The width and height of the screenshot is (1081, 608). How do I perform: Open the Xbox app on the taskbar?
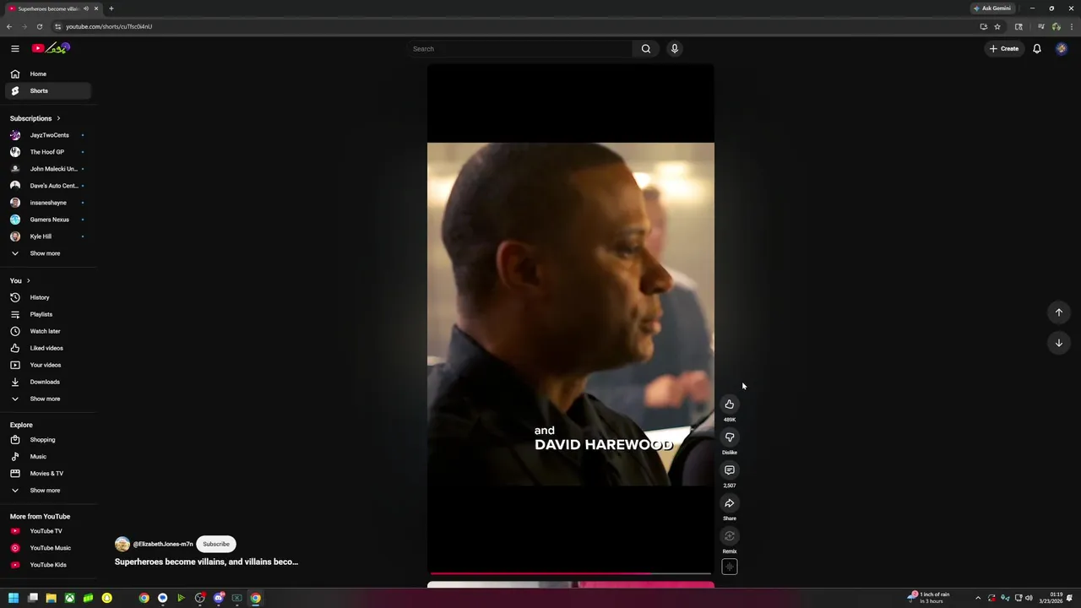click(69, 598)
